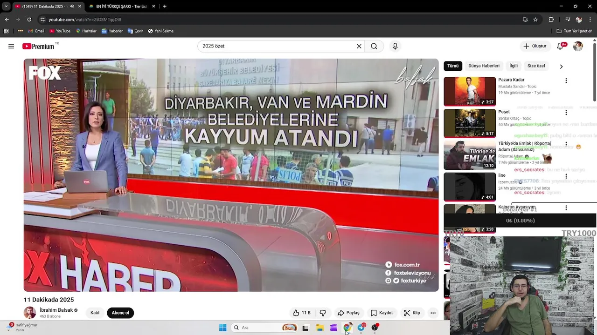Clear the search text with the X icon
Viewport: 597px width, 335px height.
click(x=359, y=46)
